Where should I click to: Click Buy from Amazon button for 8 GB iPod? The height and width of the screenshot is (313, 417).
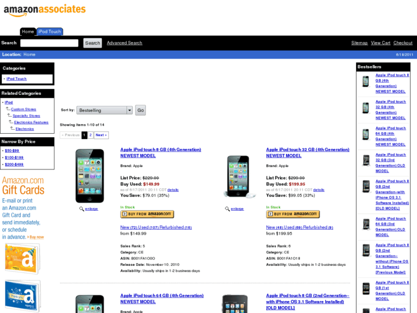[147, 214]
